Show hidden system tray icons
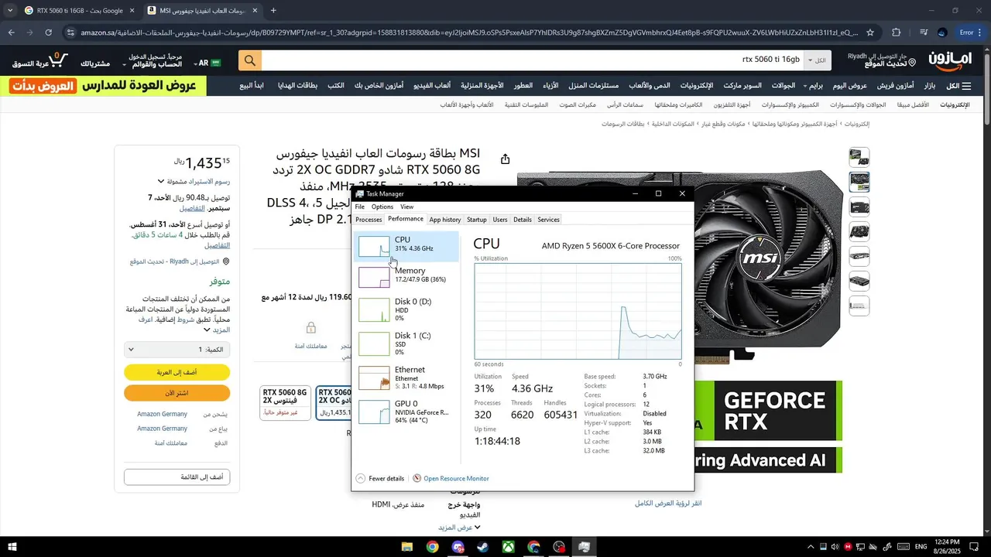The image size is (991, 557). (810, 547)
